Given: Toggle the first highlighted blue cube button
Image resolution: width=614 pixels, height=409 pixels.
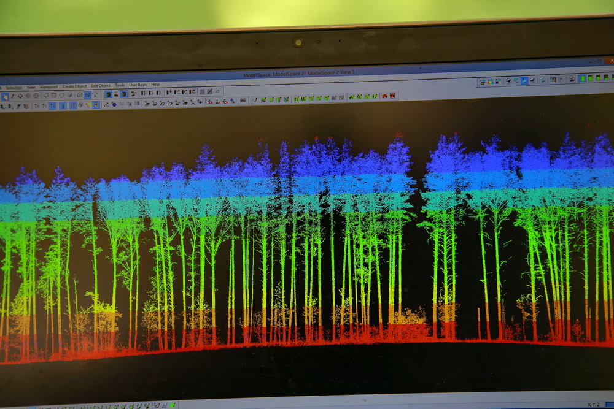Looking at the screenshot, I should [x=108, y=94].
